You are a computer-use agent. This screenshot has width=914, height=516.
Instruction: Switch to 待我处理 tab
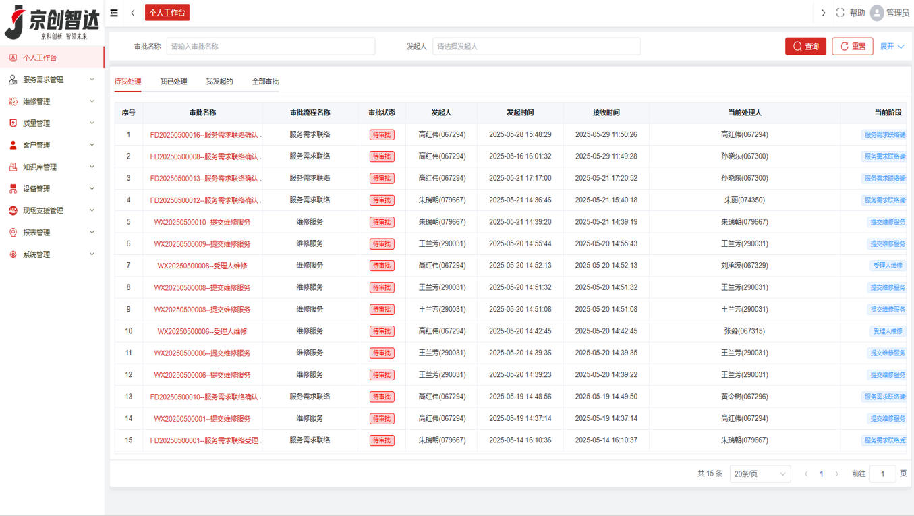[127, 82]
